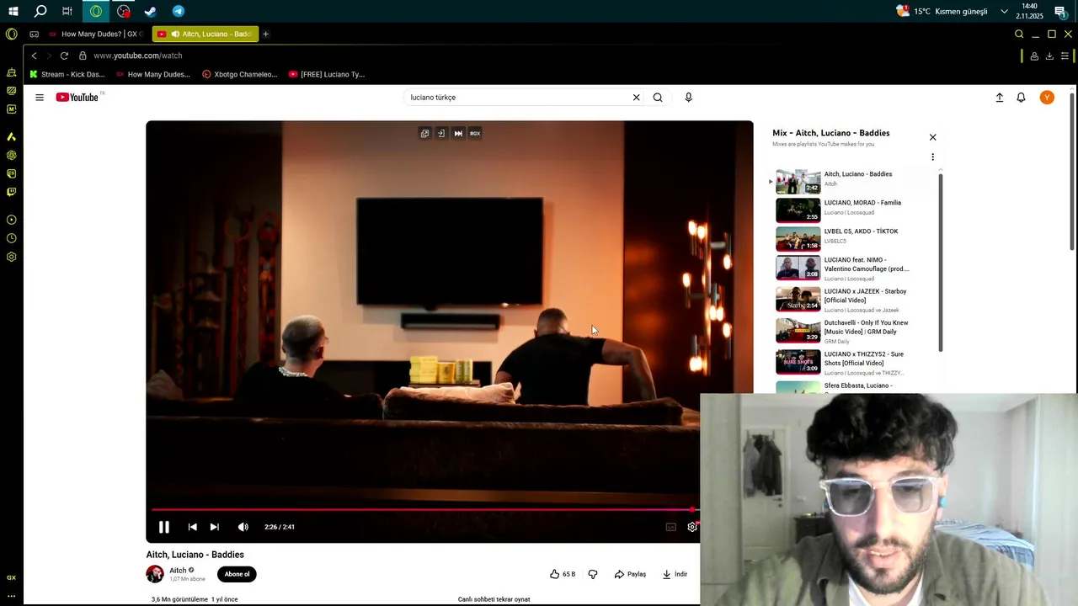Image resolution: width=1078 pixels, height=606 pixels.
Task: Click the RGX overlay button on video
Action: (475, 133)
